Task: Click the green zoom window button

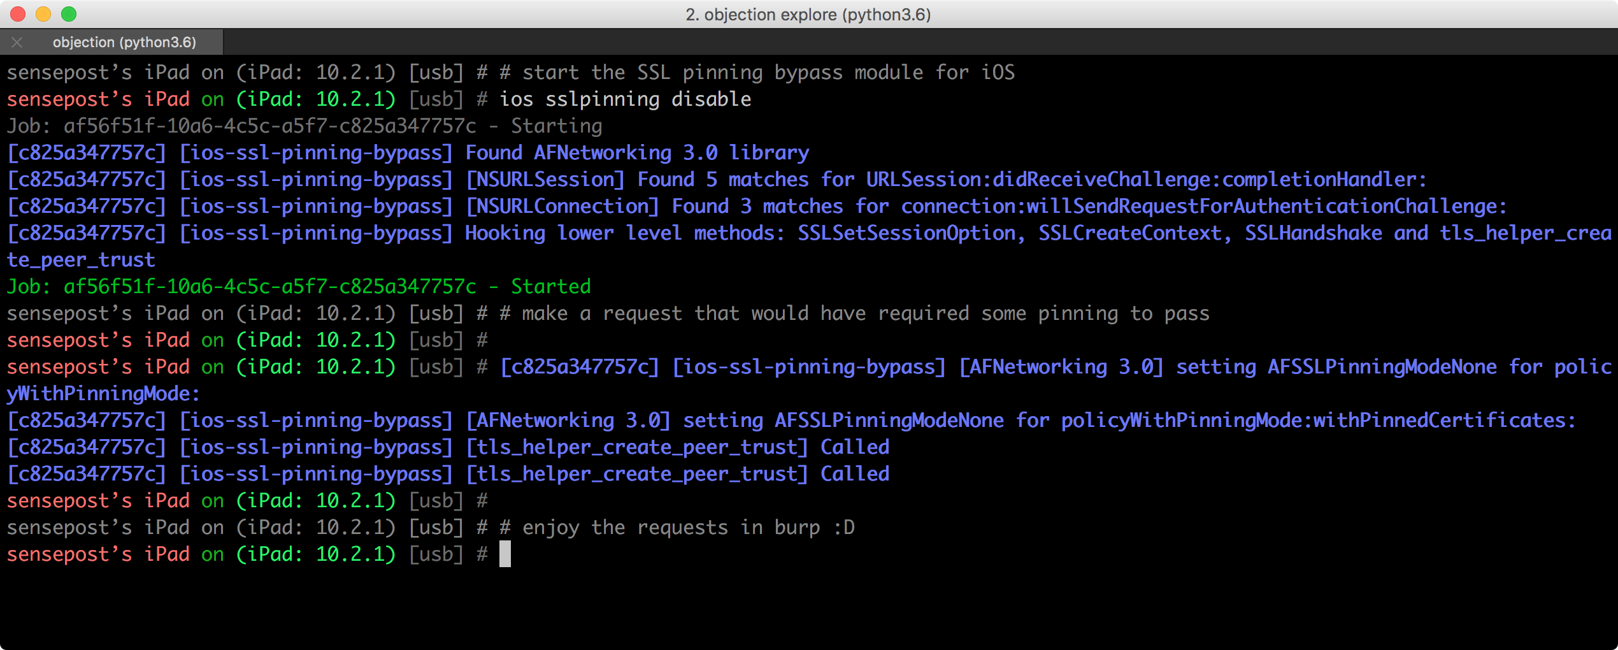Action: pyautogui.click(x=69, y=13)
